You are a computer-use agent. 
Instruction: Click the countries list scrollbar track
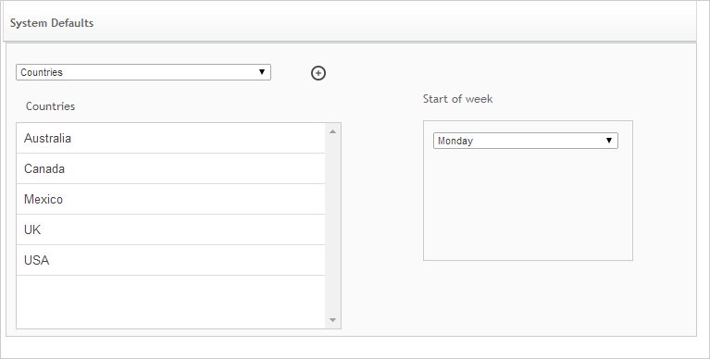coord(333,226)
